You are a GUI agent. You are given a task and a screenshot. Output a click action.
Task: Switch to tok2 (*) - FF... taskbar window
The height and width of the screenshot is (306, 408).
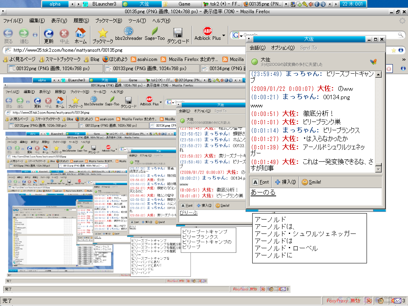[x=222, y=4]
